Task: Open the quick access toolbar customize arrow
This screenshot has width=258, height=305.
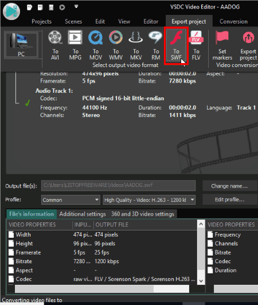Action: 76,7
